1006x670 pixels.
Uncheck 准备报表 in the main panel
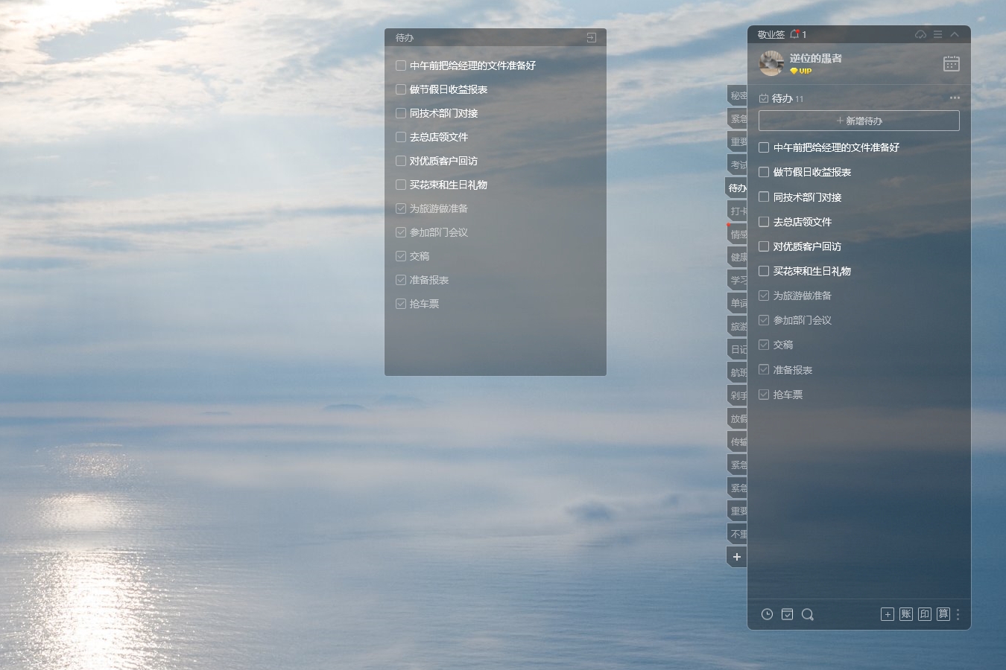click(764, 370)
